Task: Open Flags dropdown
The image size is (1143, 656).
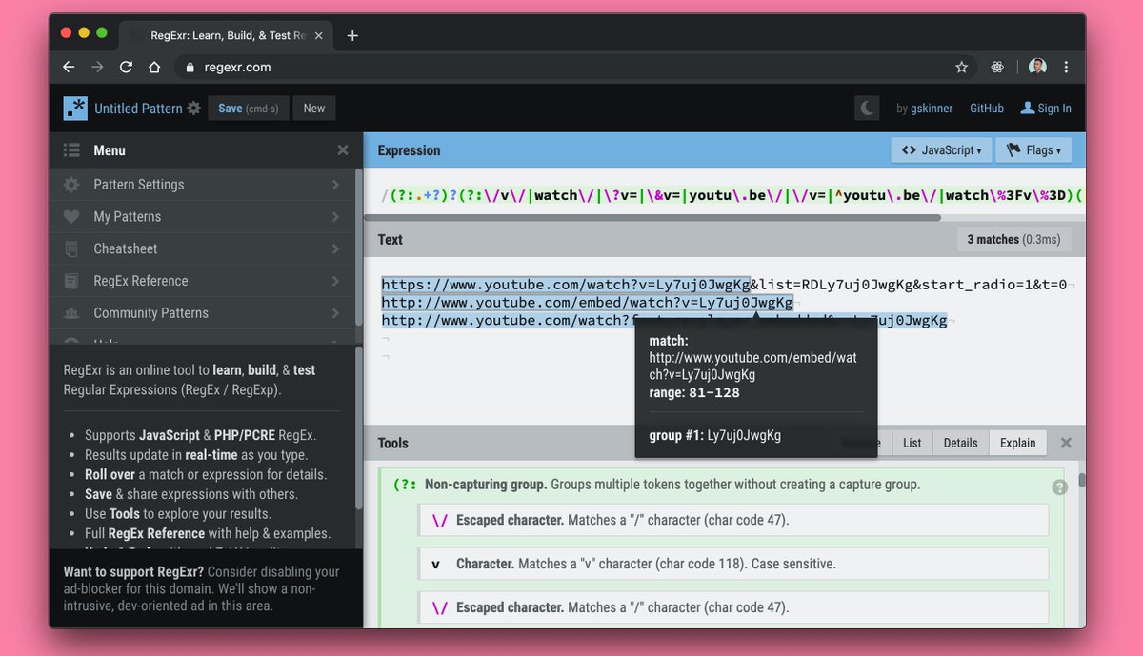Action: pos(1033,150)
